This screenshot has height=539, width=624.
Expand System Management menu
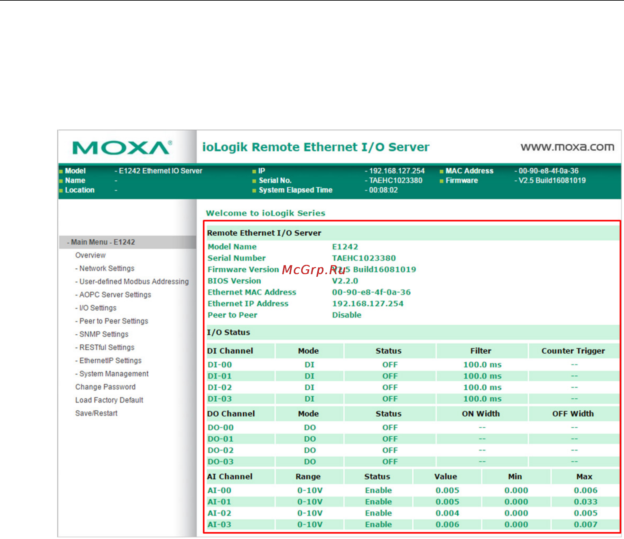112,374
